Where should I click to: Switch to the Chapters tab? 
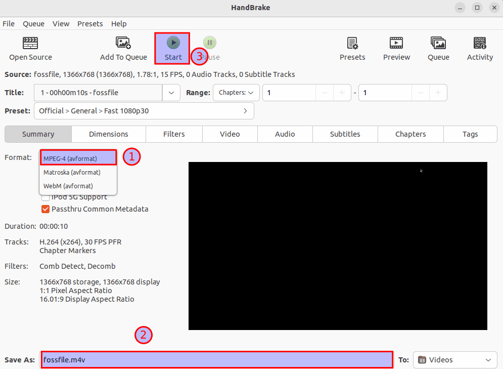click(x=410, y=134)
